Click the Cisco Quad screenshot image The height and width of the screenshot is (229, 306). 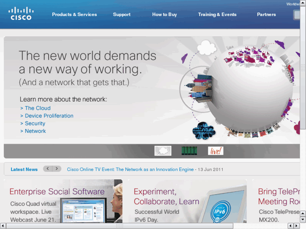coord(83,210)
